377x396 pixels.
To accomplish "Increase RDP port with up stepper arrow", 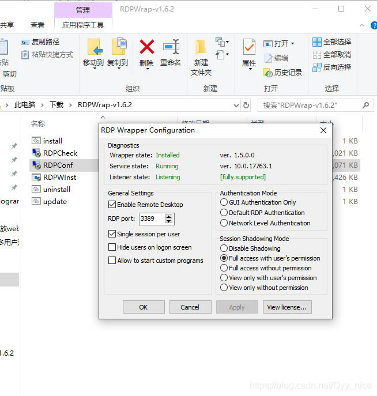I will click(169, 216).
